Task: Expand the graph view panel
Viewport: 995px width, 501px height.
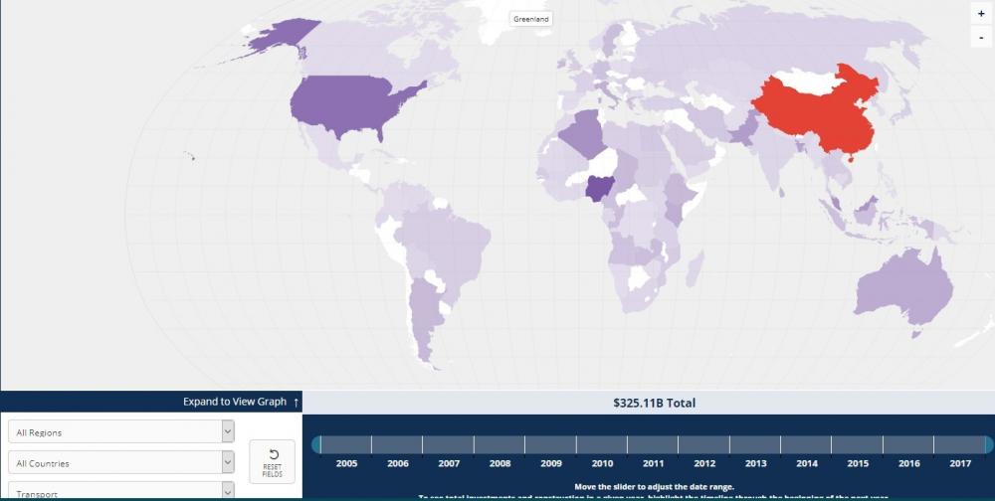Action: click(x=241, y=402)
